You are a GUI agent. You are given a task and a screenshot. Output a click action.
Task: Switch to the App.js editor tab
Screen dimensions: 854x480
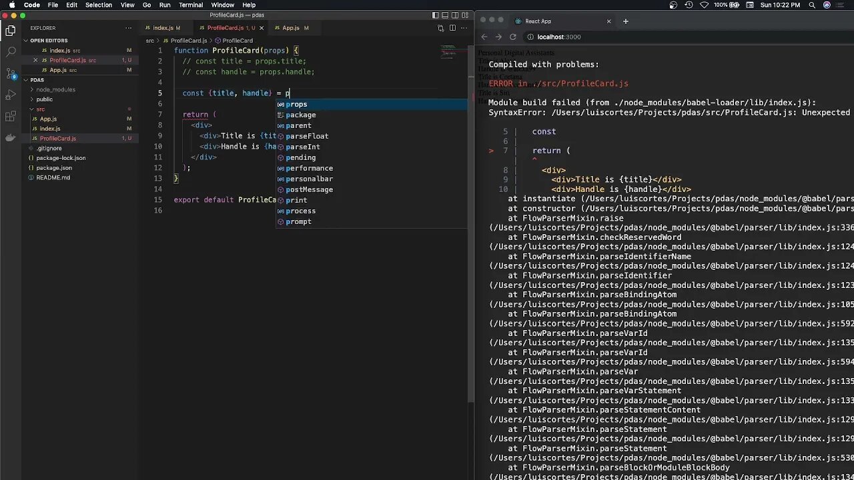tap(294, 28)
